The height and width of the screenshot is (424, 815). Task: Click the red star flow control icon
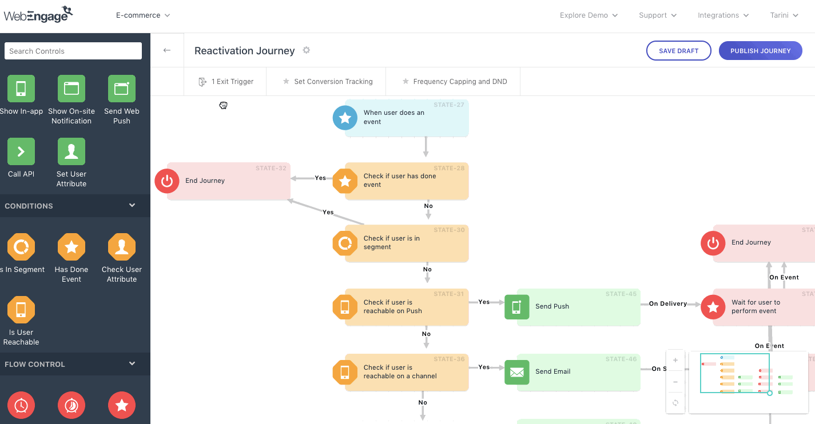click(122, 405)
